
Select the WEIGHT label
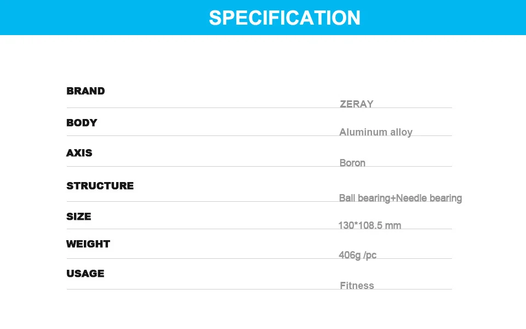point(88,244)
